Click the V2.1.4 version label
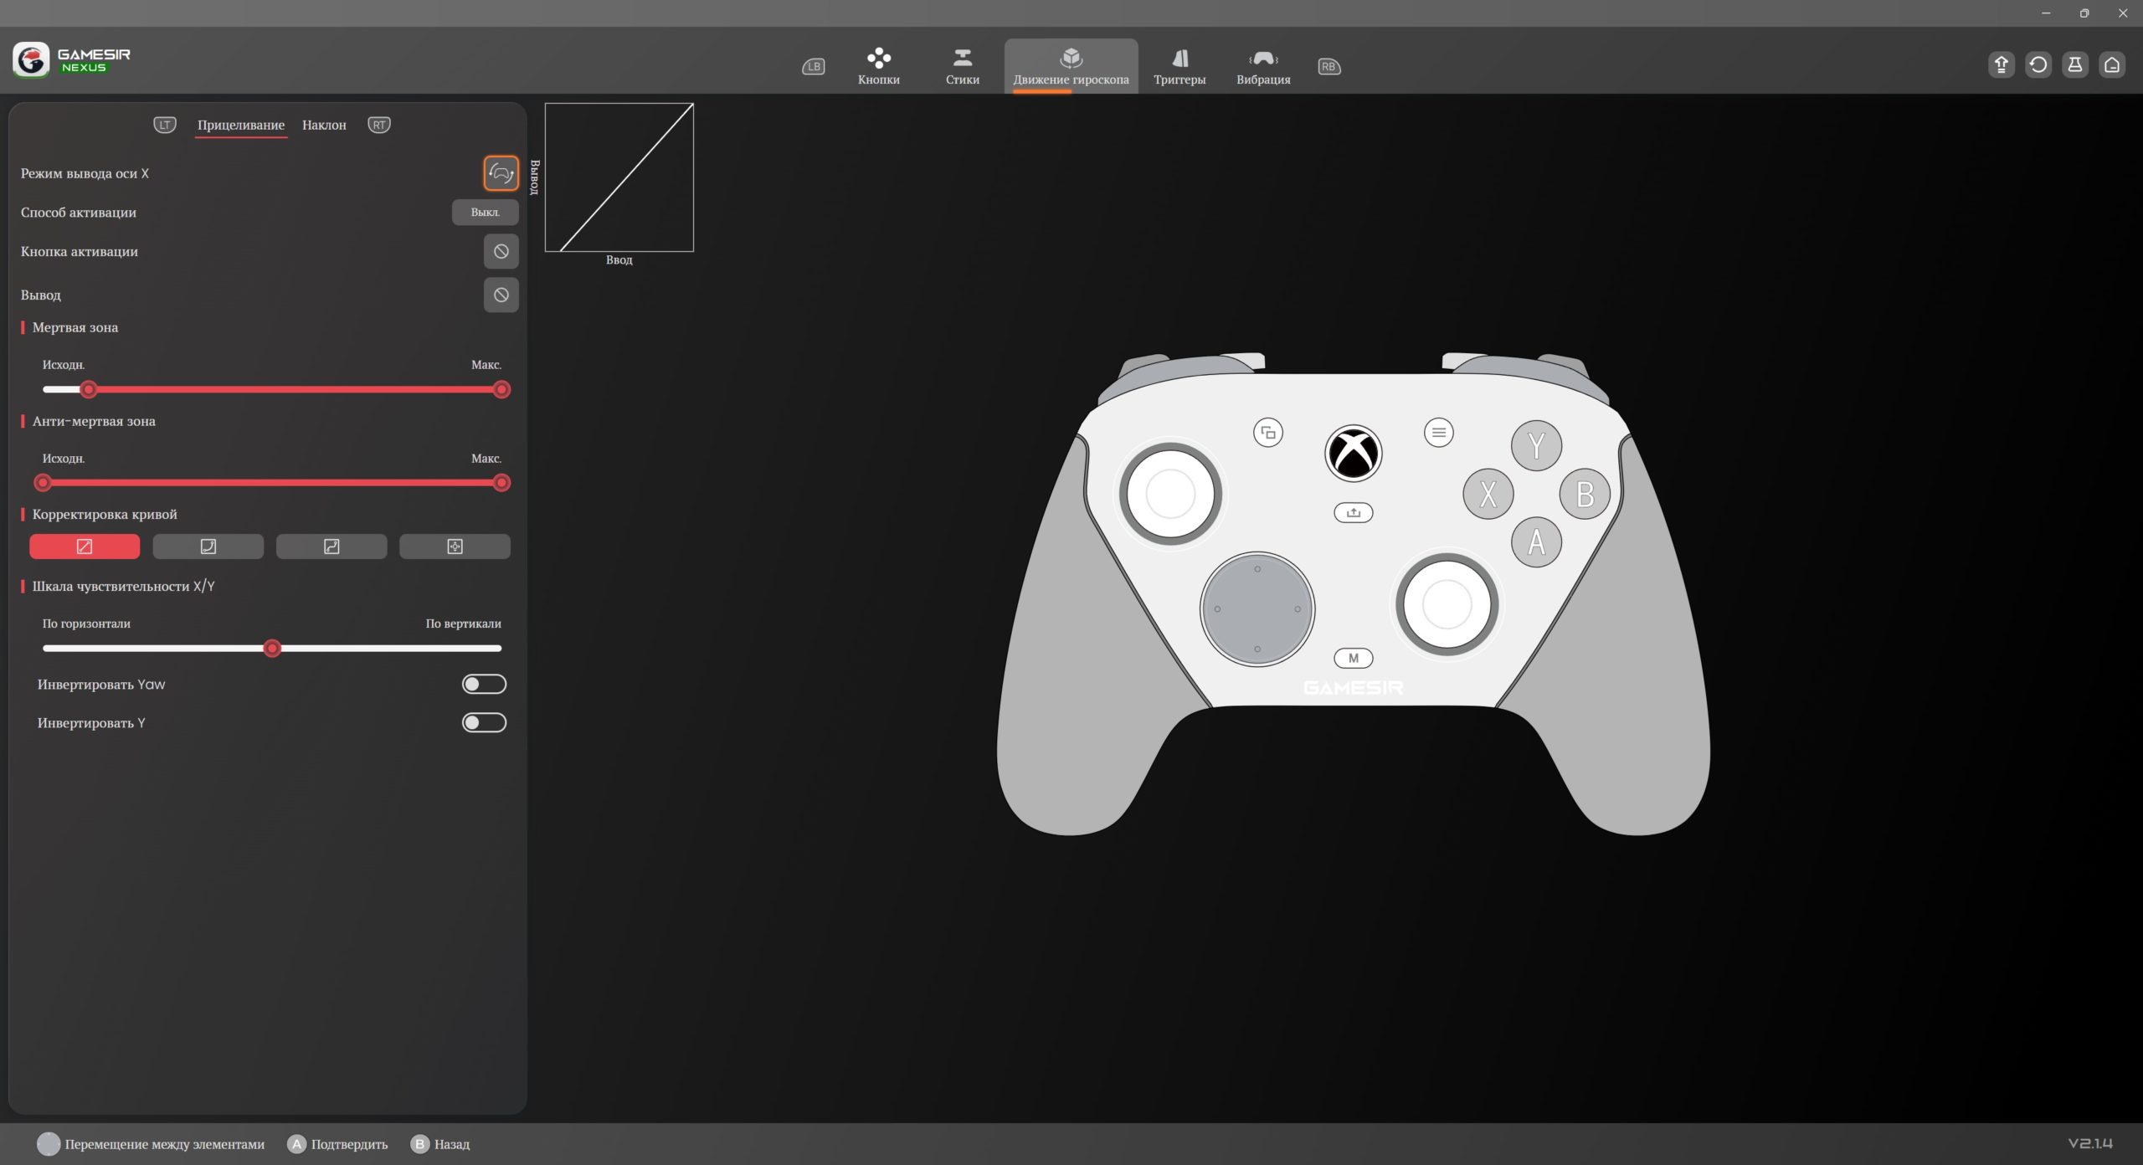2143x1165 pixels. pyautogui.click(x=2090, y=1143)
